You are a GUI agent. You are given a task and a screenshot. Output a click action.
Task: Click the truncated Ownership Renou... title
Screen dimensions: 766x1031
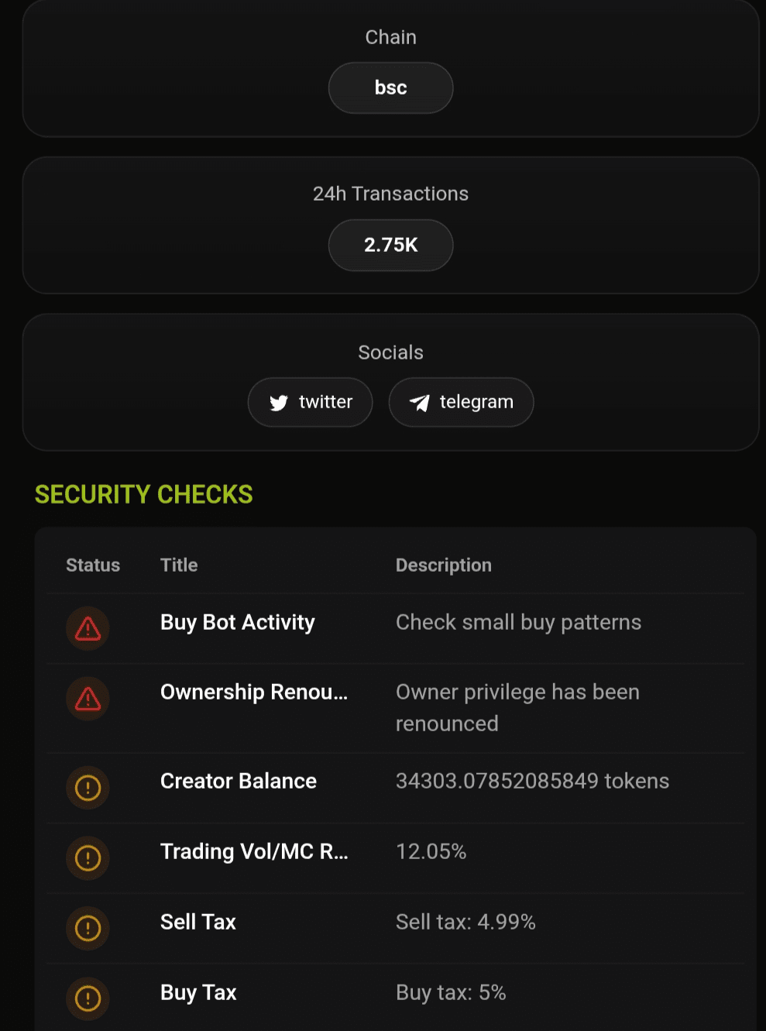pos(254,692)
